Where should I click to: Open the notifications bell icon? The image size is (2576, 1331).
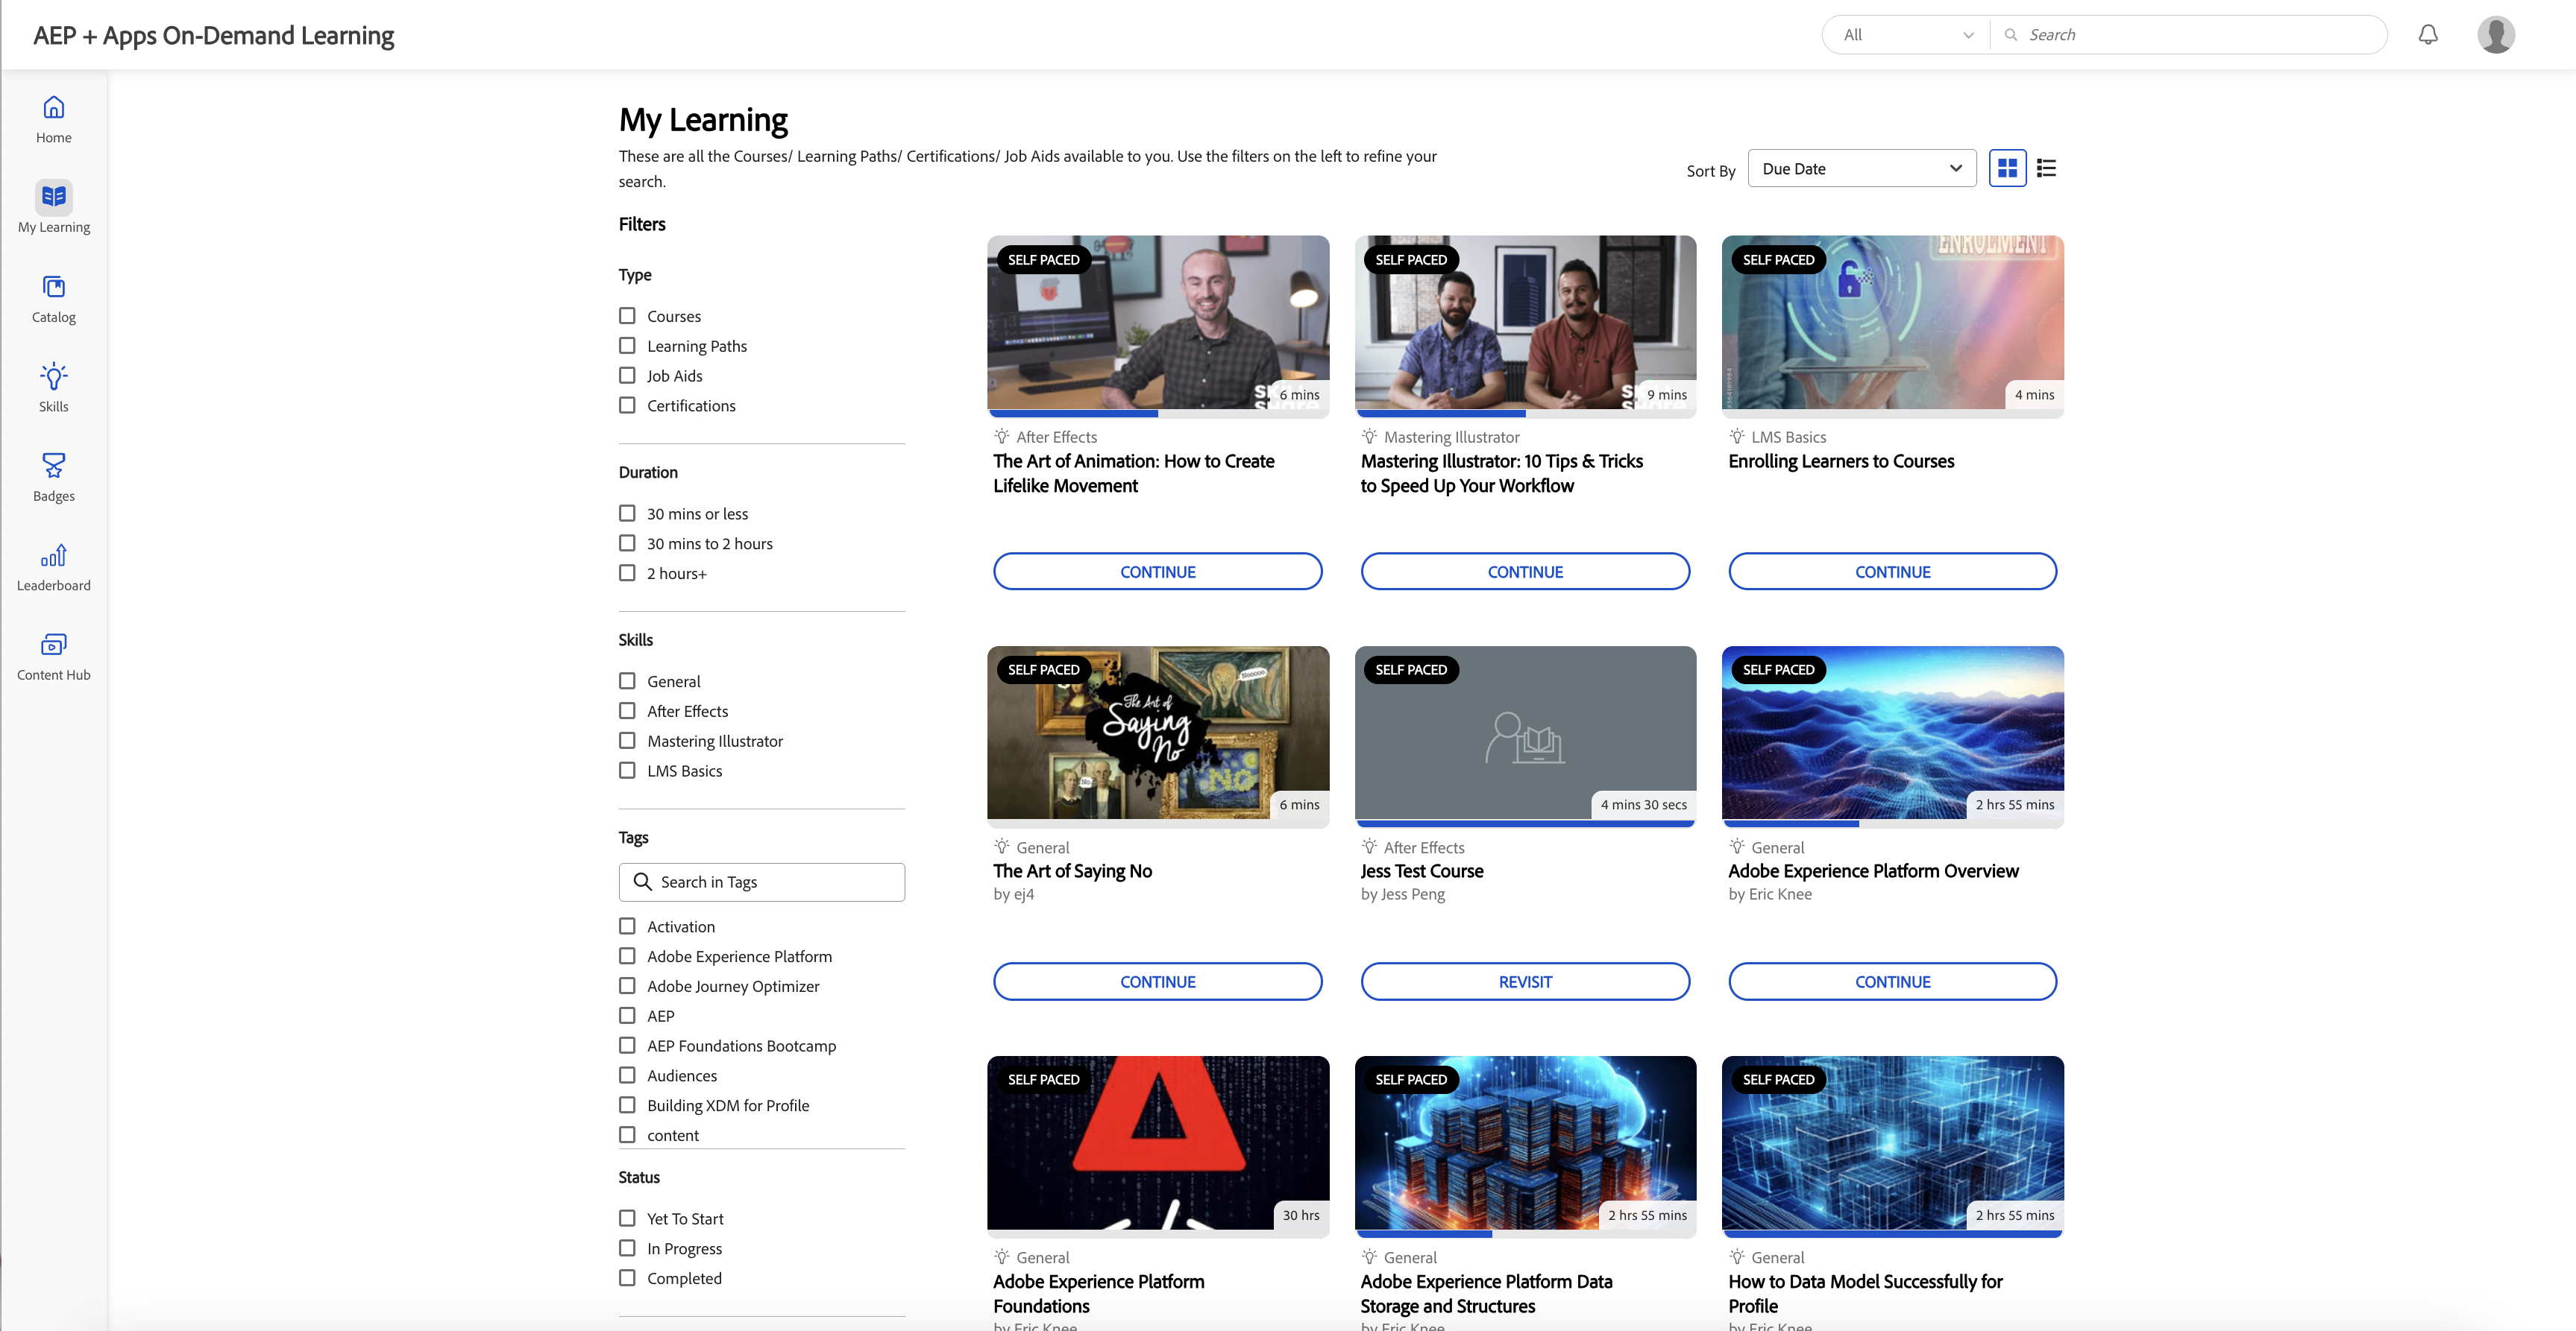pyautogui.click(x=2428, y=35)
